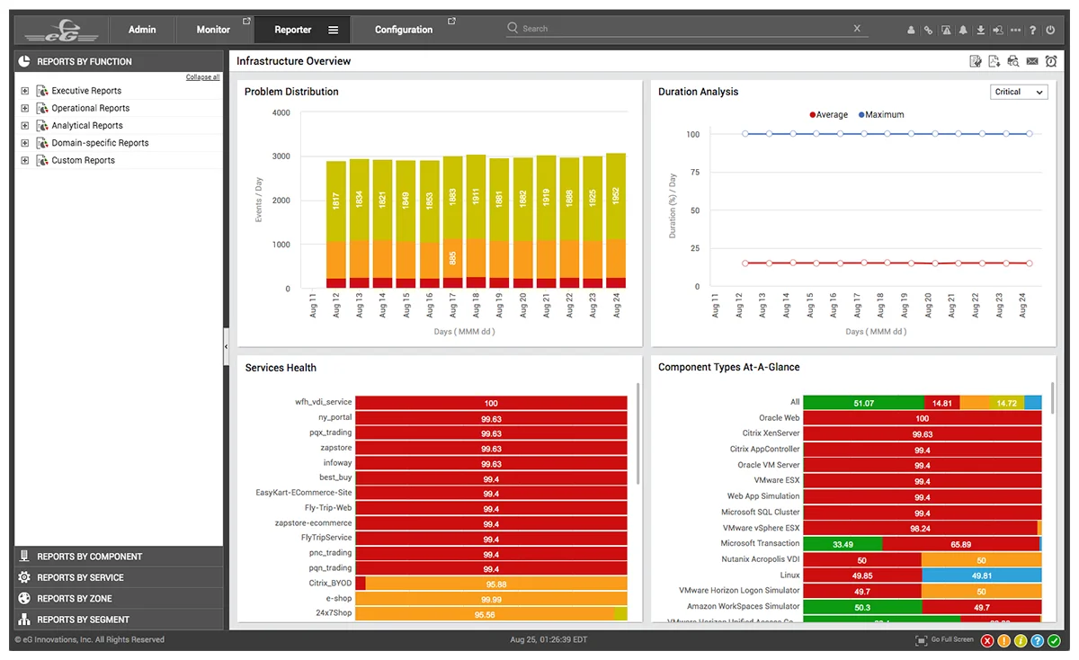
Task: Click the Reports by Function pie icon
Action: pyautogui.click(x=25, y=61)
